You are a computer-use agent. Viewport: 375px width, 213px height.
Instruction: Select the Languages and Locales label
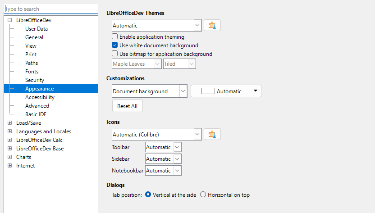pos(44,131)
